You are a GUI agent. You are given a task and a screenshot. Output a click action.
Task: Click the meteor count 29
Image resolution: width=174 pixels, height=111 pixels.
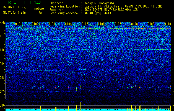[40, 13]
